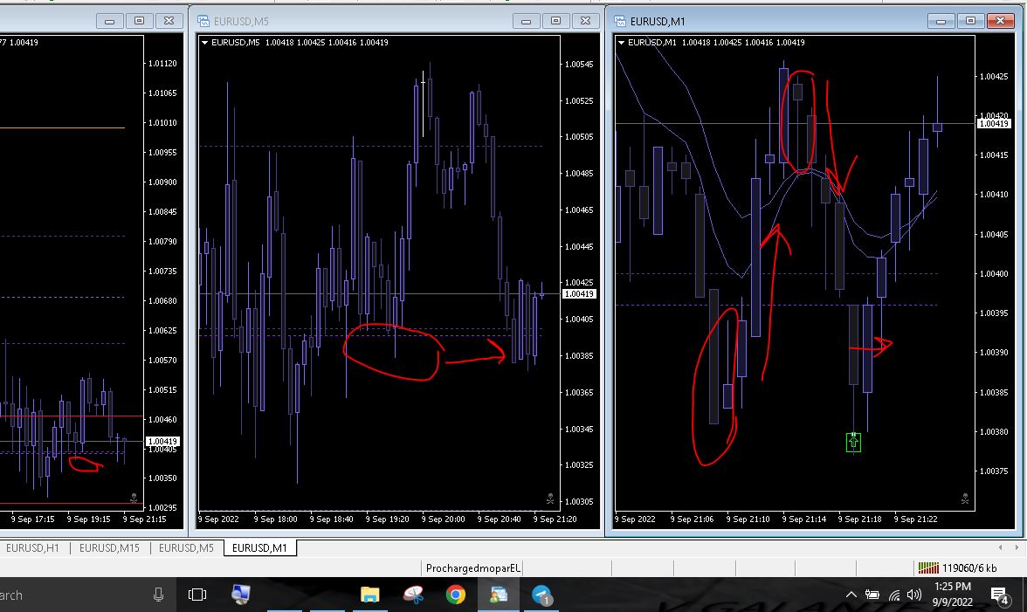
Task: Click 1.00410 on the M1 price scale
Action: pyautogui.click(x=994, y=195)
